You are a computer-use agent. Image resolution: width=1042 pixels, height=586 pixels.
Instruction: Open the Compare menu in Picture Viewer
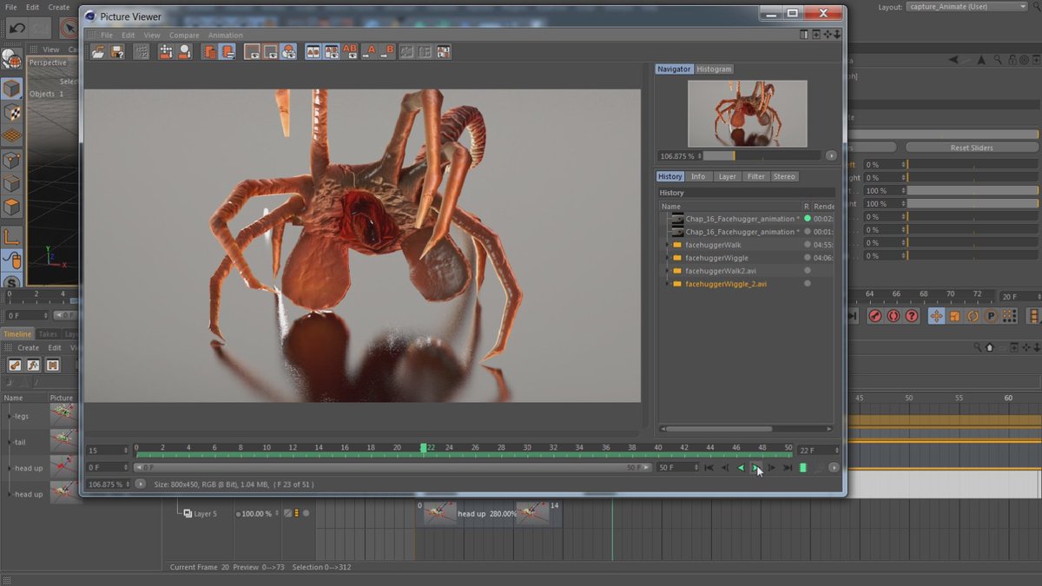(x=184, y=36)
